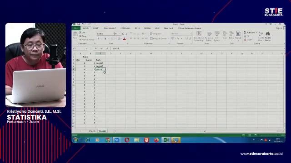The width and height of the screenshot is (291, 163).
Task: Click the Fill button in Editing group
Action: click(246, 36)
